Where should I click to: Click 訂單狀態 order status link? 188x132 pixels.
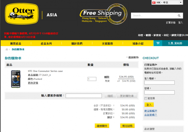click(171, 23)
